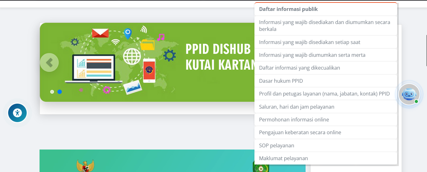Open the accessibility widget icon
The image size is (427, 172).
click(x=17, y=113)
